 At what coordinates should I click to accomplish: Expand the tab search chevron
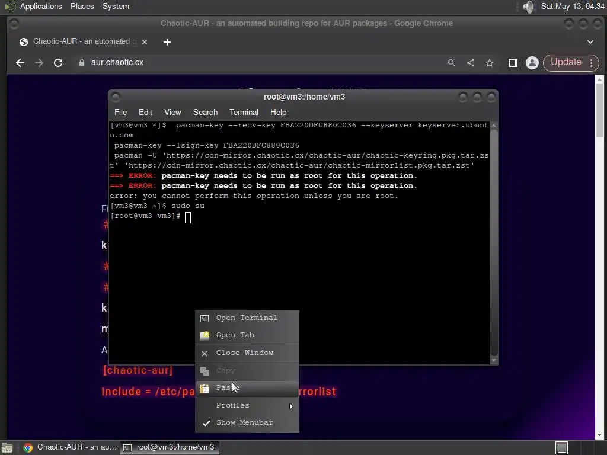(x=590, y=42)
